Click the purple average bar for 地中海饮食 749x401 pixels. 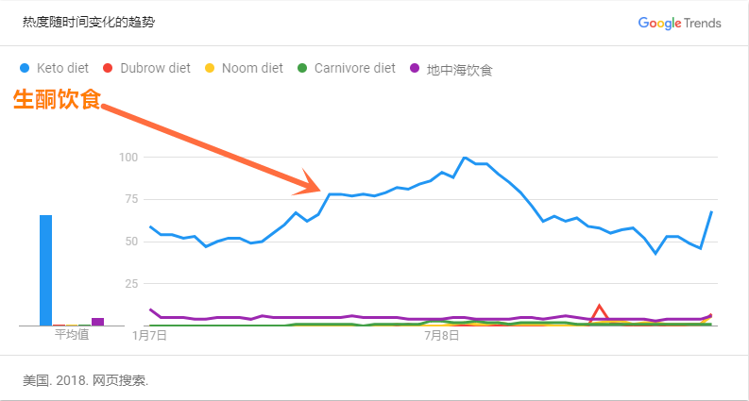point(97,322)
